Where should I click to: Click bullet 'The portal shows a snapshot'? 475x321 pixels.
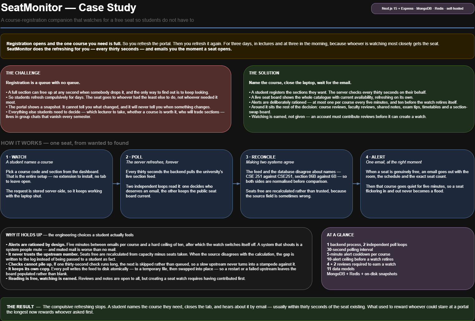[x=108, y=107]
